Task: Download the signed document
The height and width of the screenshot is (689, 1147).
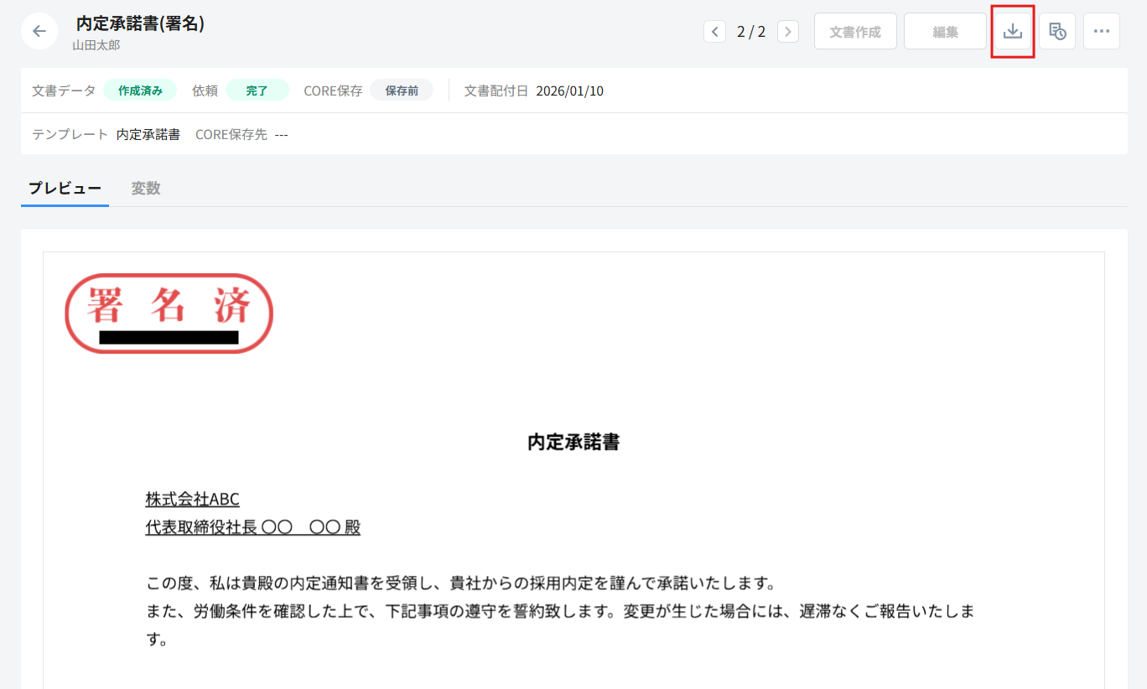Action: (1012, 31)
